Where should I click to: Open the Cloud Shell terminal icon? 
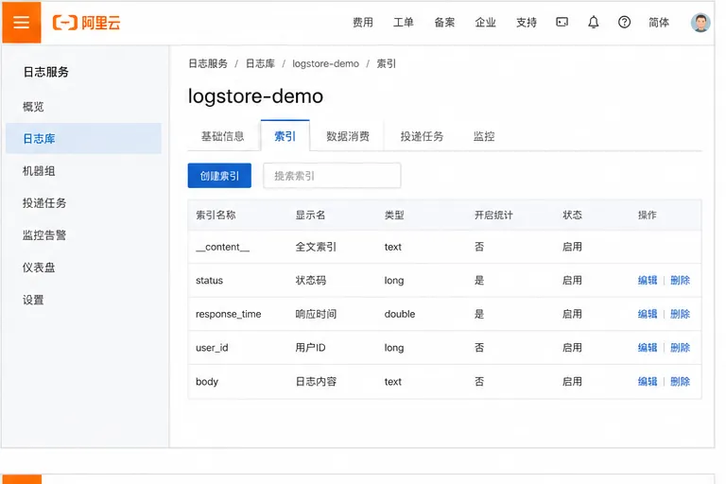[562, 22]
